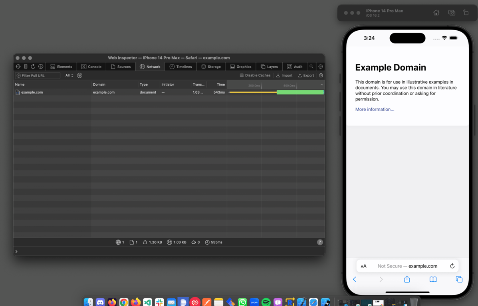
Task: Open the Sources tab
Action: (x=121, y=67)
